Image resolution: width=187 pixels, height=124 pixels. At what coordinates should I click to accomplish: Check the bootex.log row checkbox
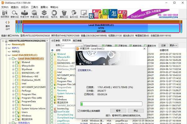point(52,108)
